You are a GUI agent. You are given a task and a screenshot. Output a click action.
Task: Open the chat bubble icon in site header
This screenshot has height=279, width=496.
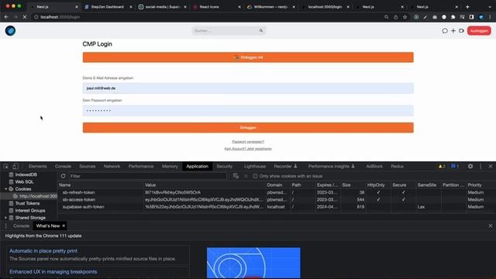point(445,31)
